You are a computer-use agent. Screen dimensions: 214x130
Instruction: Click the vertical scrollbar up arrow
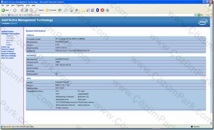pyautogui.click(x=211, y=18)
